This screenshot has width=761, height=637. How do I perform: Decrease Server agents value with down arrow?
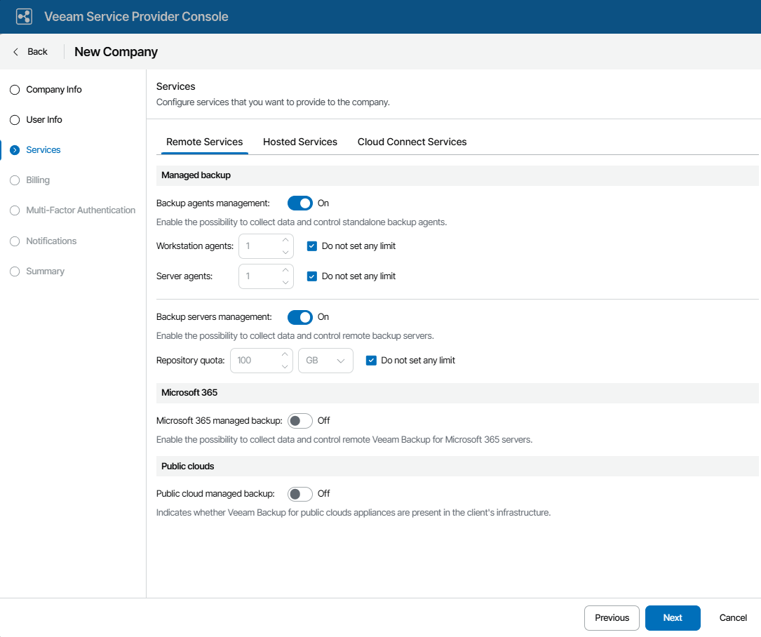285,283
